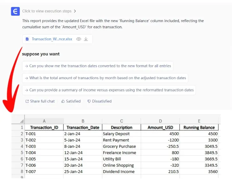Expand the execution steps chevron
232x183 pixels.
coord(75,11)
